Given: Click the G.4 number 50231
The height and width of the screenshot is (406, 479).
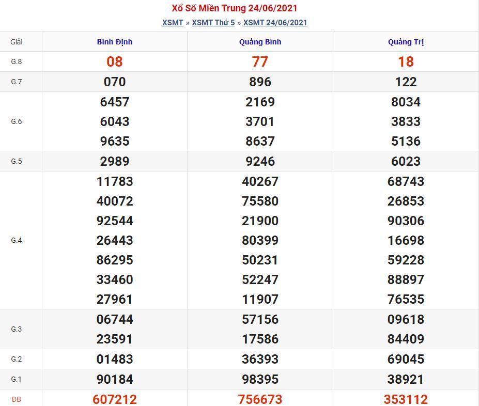Looking at the screenshot, I should [x=260, y=260].
